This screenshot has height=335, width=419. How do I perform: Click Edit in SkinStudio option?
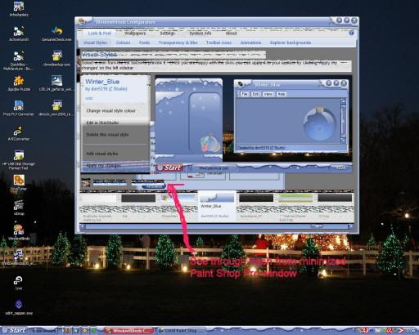(102, 123)
